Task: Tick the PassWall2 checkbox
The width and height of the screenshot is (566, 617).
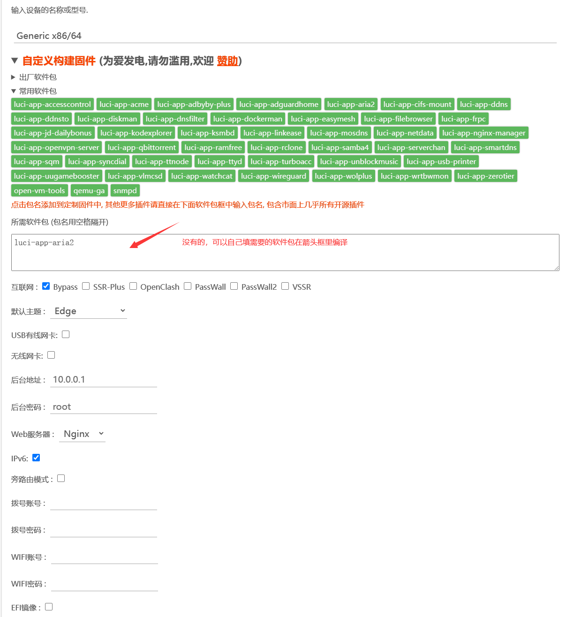Action: (x=234, y=286)
